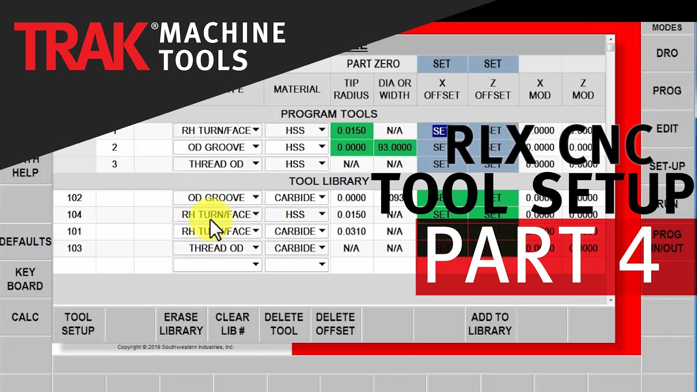Open tool type dropdown for program tool 3
The height and width of the screenshot is (392, 697).
[x=217, y=164]
